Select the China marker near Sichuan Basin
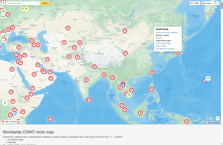 coord(125,53)
